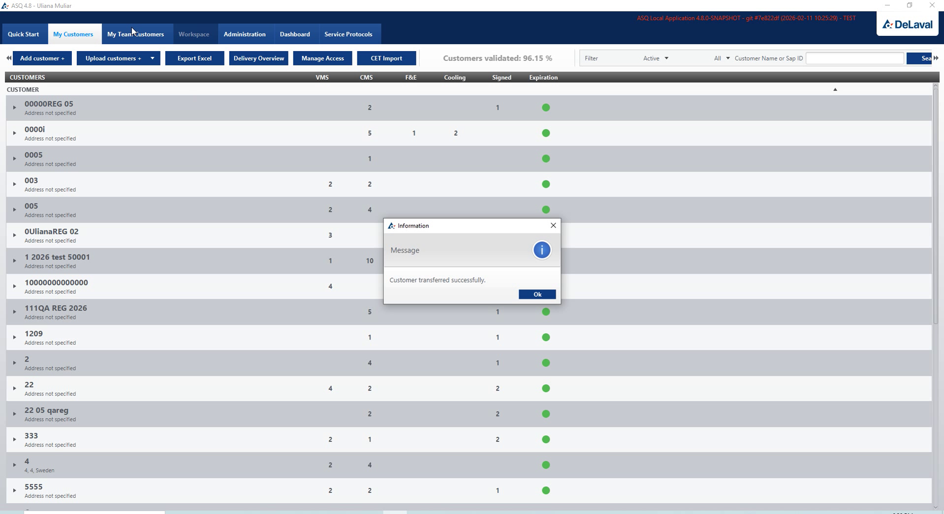This screenshot has height=514, width=944.
Task: Switch to the Dashboard tab
Action: pyautogui.click(x=295, y=34)
